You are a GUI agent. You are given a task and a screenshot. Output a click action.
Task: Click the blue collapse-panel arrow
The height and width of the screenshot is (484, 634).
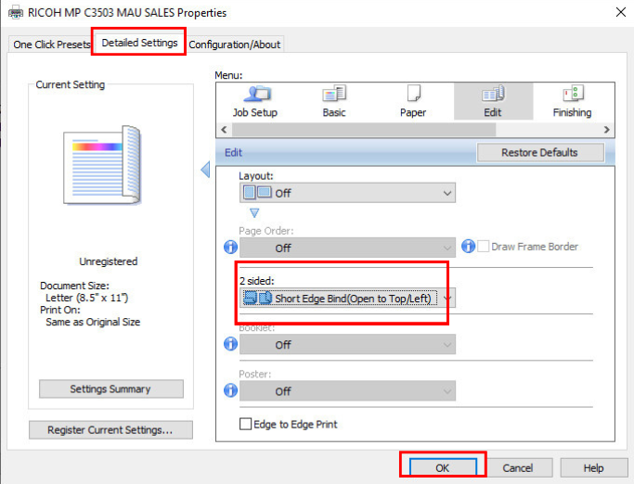tap(205, 170)
